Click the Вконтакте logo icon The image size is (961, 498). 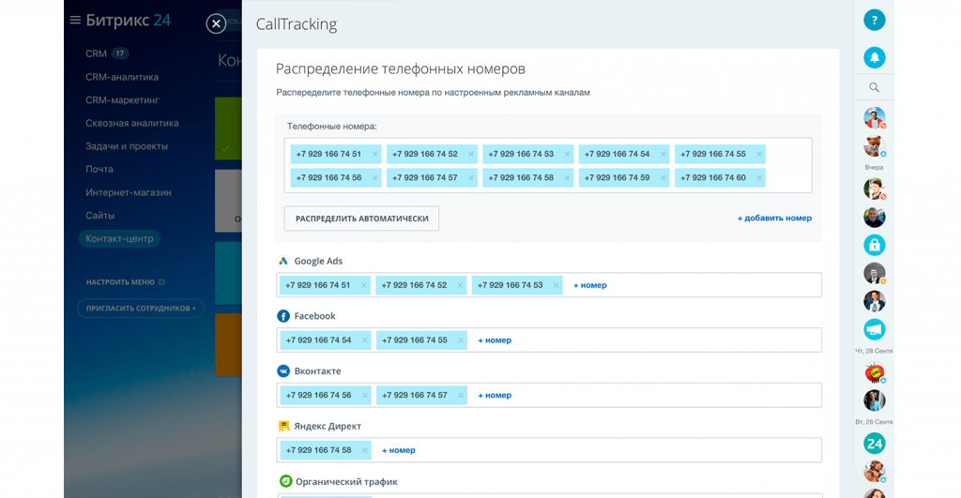(x=283, y=371)
